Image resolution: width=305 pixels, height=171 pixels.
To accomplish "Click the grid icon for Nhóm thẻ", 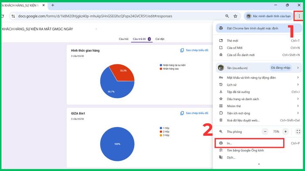I will point(221,106).
